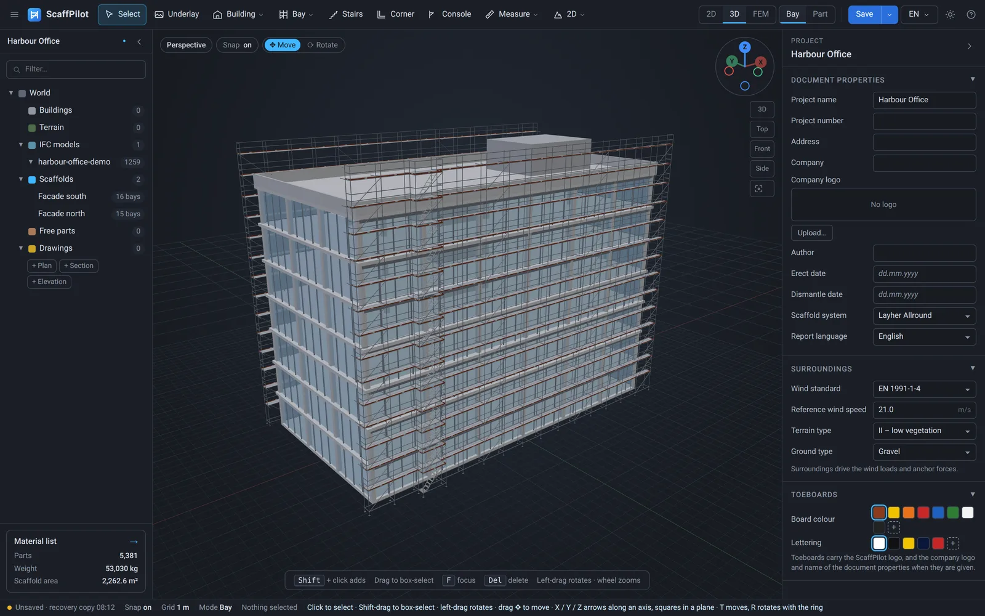Pick the yellow lettering colour swatch
Screen dimensions: 985x616
click(909, 543)
